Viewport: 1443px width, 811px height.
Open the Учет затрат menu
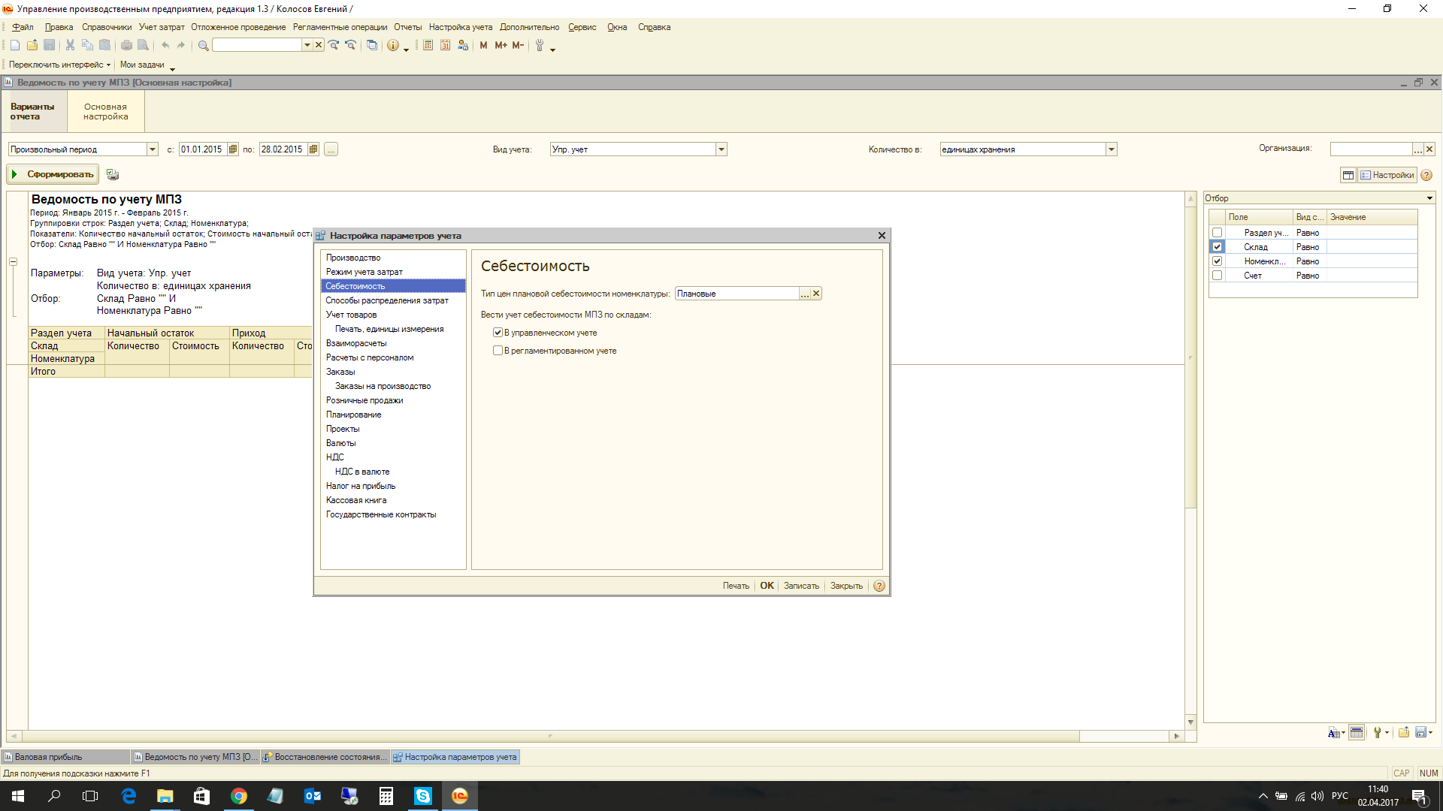coord(162,27)
